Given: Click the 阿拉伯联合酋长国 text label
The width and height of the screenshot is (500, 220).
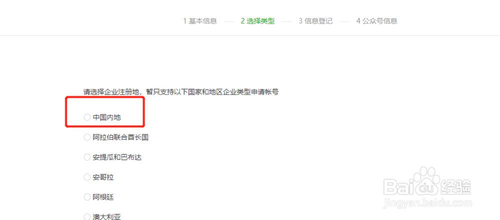Looking at the screenshot, I should coord(120,137).
